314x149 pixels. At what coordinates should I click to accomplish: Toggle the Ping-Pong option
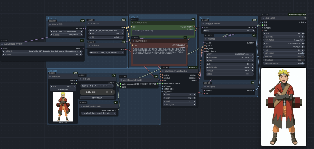click(302, 60)
